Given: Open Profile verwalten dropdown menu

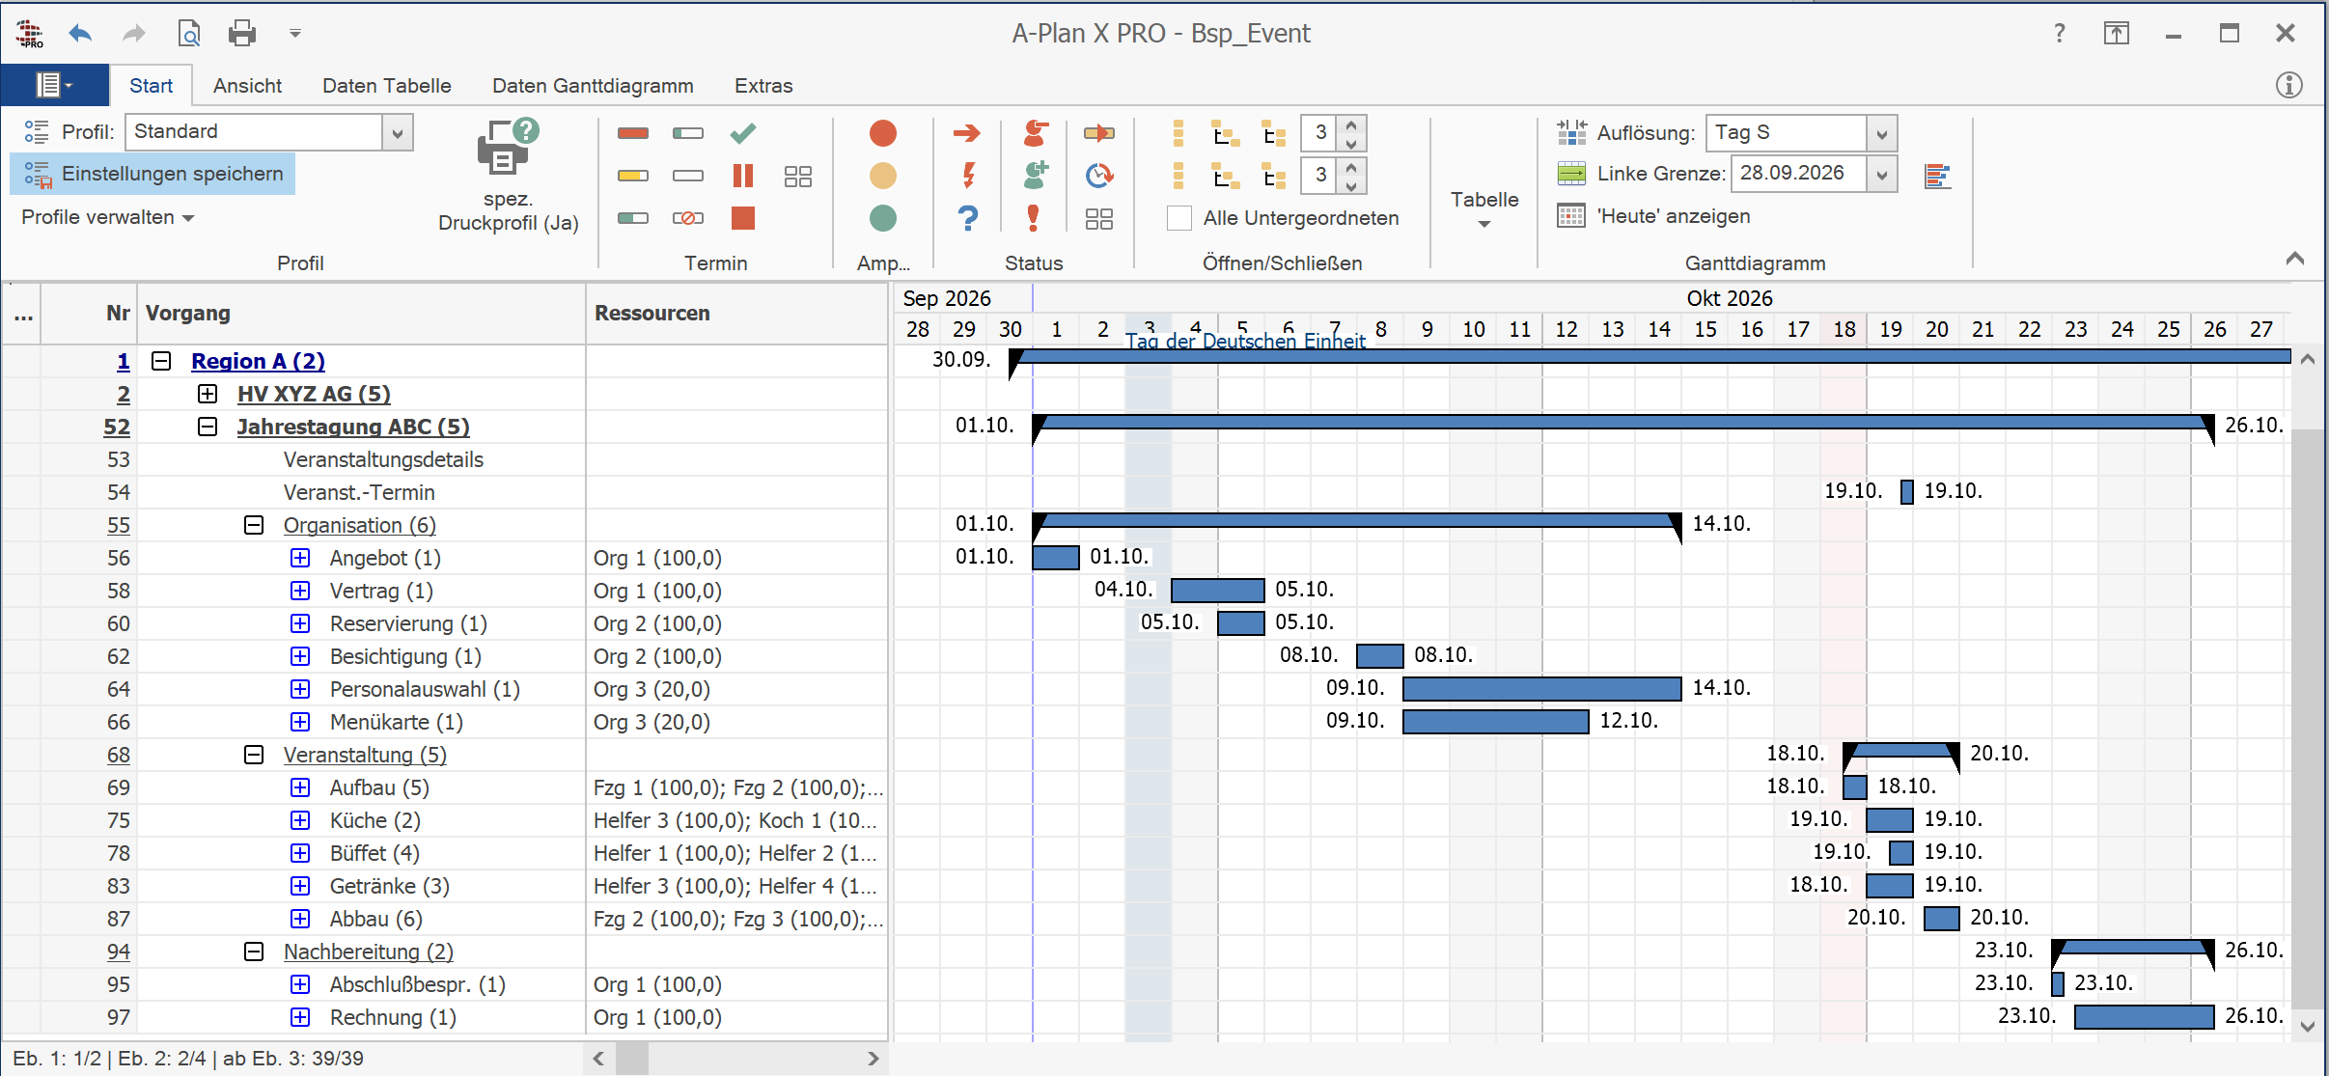Looking at the screenshot, I should click(107, 217).
